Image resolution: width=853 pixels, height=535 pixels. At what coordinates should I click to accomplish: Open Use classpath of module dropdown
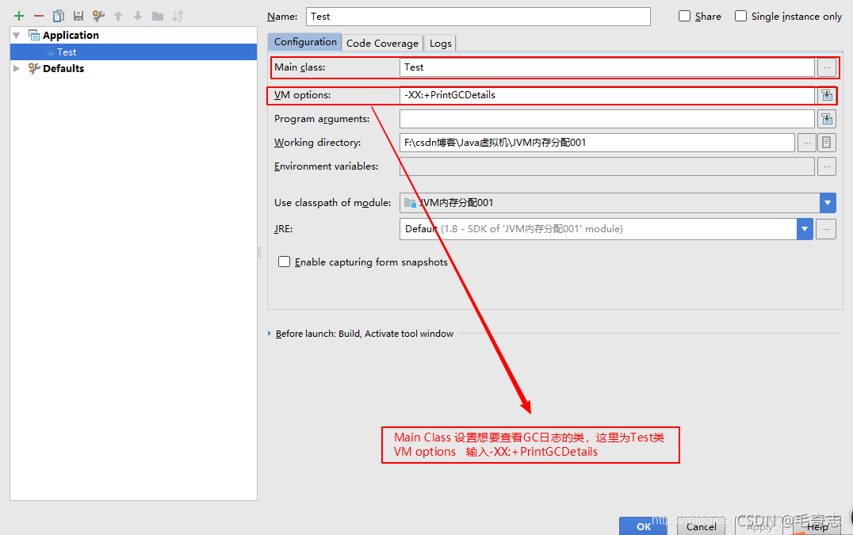tap(828, 203)
